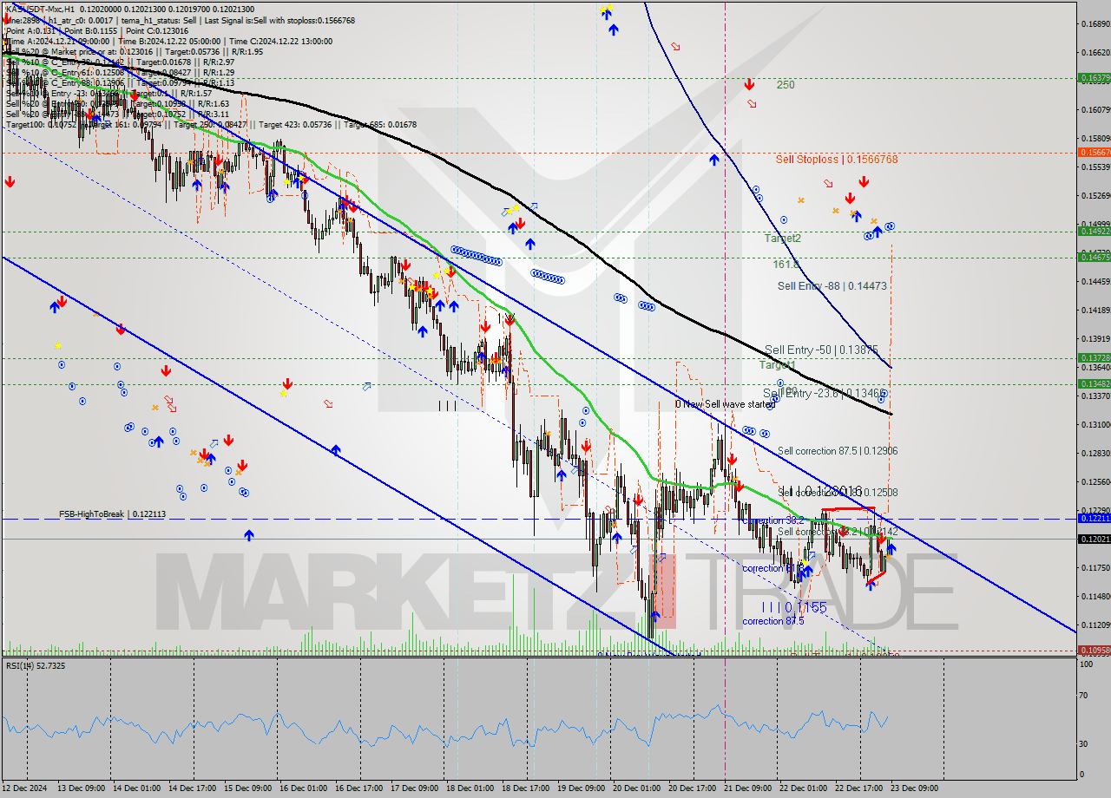This screenshot has height=798, width=1111.
Task: Click the green 0.16379 price axis tag
Action: [1094, 77]
